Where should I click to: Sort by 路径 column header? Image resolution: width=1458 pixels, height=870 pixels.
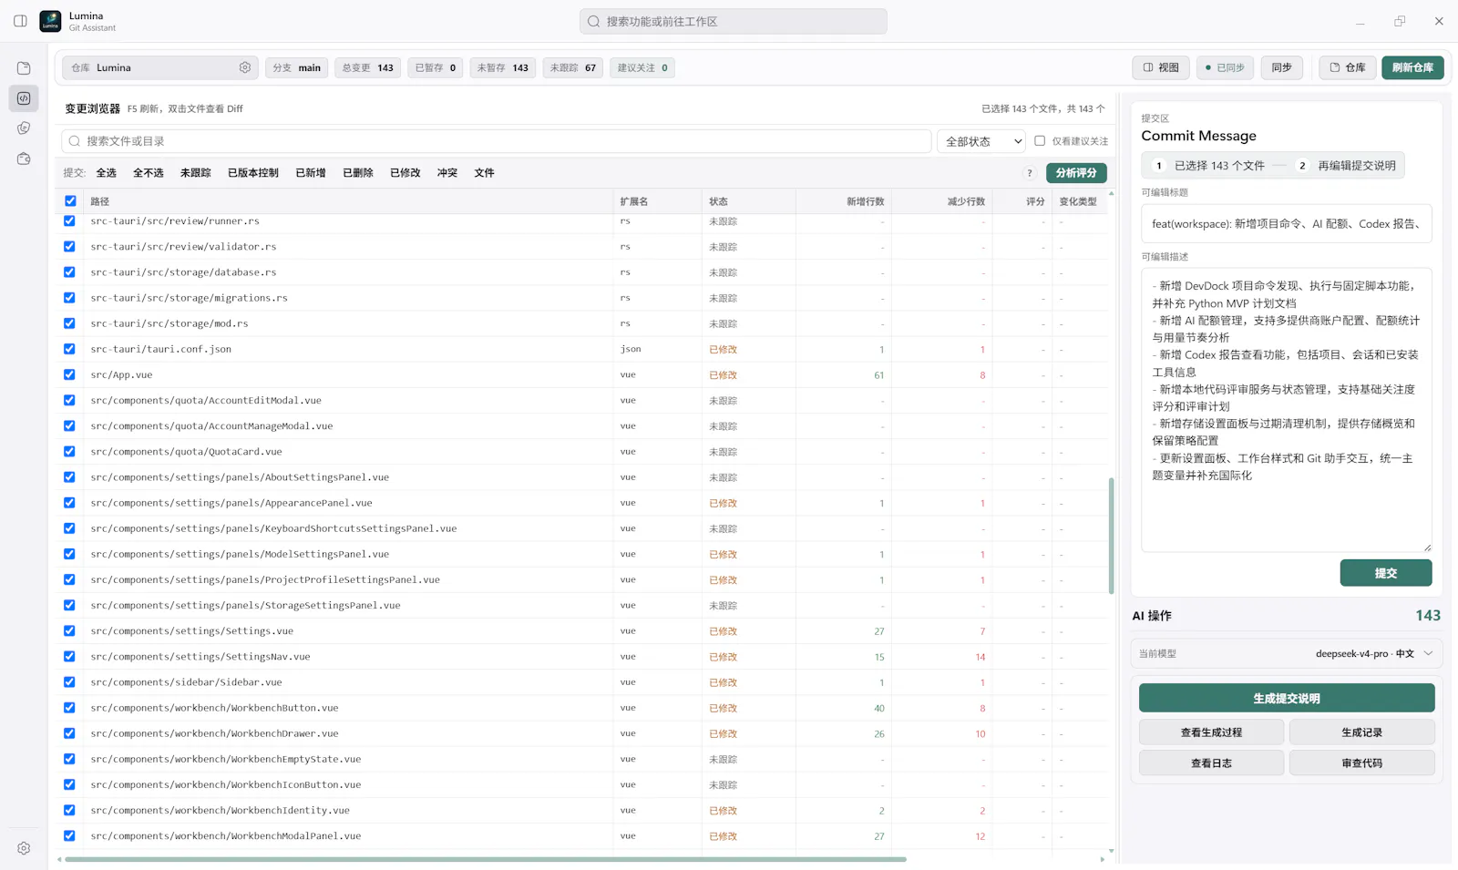[x=100, y=201]
